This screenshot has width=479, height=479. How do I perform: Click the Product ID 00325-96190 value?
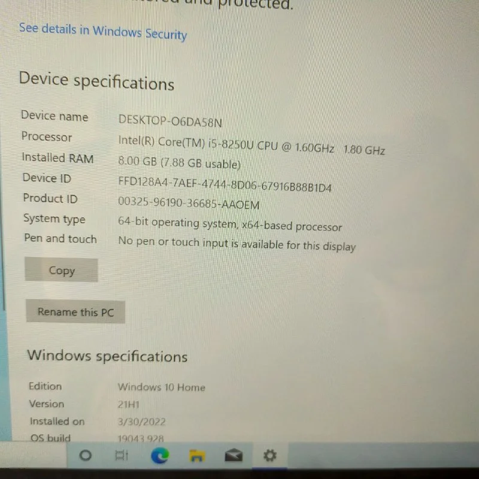pos(189,203)
